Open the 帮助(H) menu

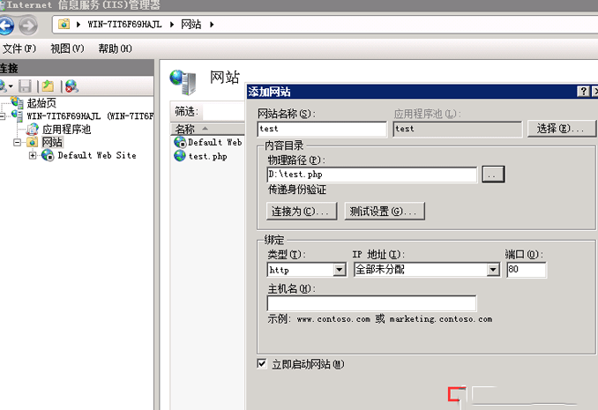coord(115,48)
